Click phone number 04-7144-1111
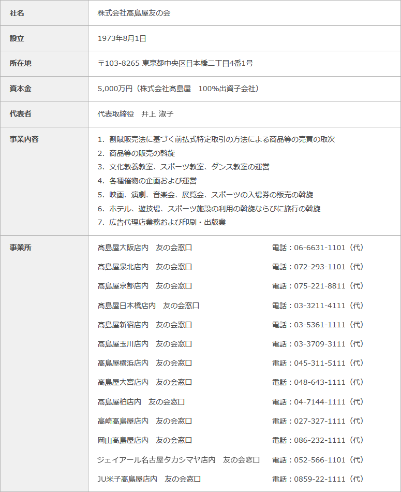Image resolution: width=401 pixels, height=492 pixels. click(319, 402)
